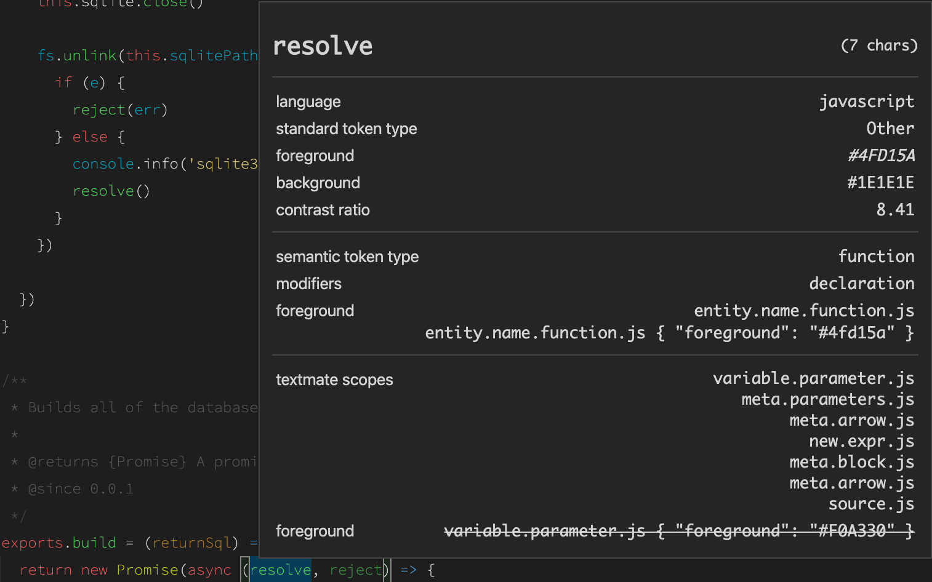This screenshot has height=582, width=932.
Task: Click the foreground color value #4FD15A
Action: (882, 156)
